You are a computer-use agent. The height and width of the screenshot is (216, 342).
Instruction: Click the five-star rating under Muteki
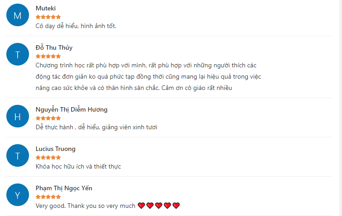48,17
